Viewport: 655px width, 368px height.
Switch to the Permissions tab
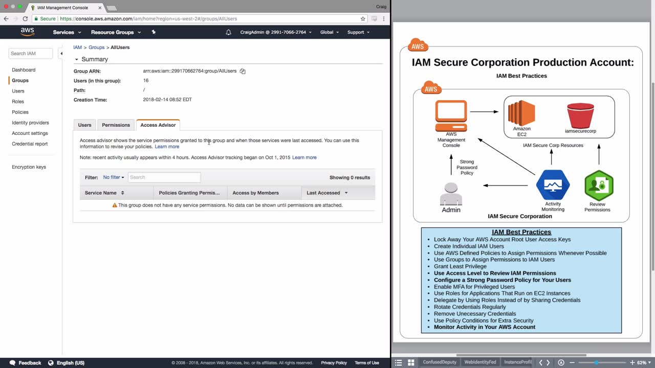[116, 125]
